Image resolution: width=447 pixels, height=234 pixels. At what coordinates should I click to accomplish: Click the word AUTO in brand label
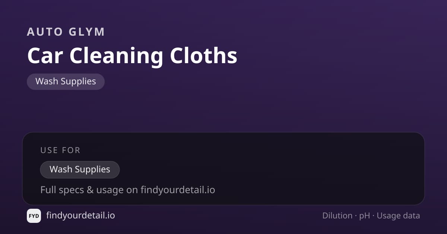(45, 32)
